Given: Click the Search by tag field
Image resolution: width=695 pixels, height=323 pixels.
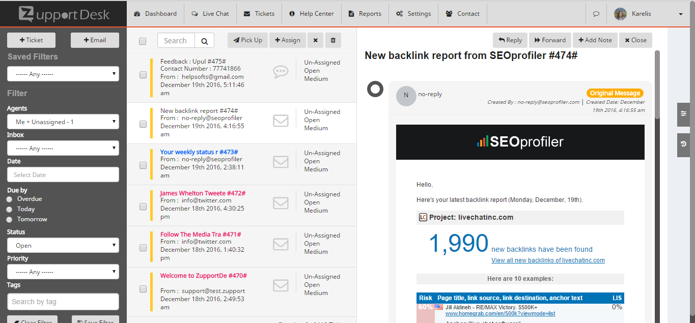Looking at the screenshot, I should (x=63, y=302).
